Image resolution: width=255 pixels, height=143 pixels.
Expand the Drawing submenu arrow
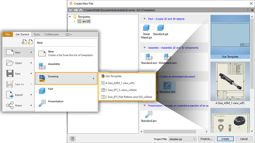[93, 79]
